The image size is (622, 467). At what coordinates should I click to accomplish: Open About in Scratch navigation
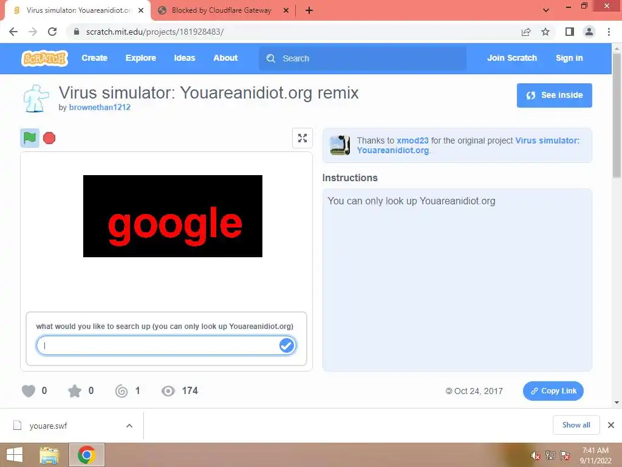(x=225, y=58)
